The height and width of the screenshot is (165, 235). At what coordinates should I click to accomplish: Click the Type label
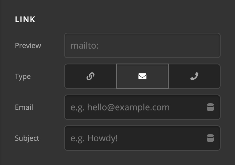[23, 77]
